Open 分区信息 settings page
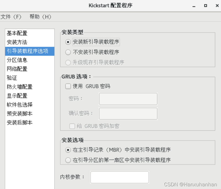Screen dimensions: 221x189 pyautogui.click(x=17, y=60)
